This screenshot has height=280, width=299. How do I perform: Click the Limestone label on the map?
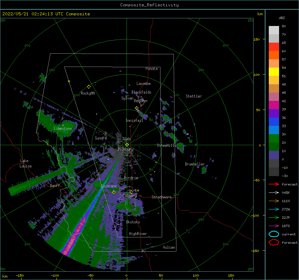click(63, 129)
